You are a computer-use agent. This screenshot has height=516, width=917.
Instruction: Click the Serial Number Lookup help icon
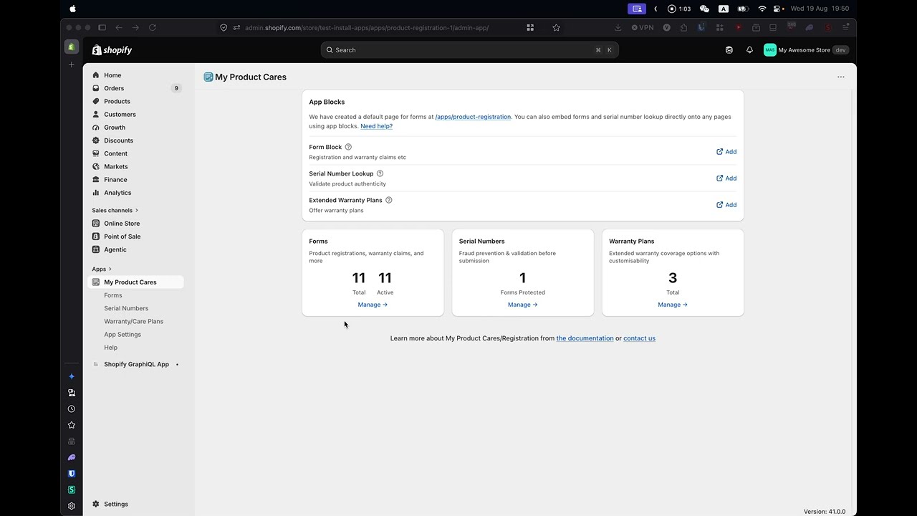(x=380, y=173)
